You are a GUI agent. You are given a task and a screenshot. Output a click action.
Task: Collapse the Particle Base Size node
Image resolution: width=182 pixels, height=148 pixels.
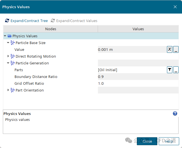pyautogui.click(x=8, y=43)
